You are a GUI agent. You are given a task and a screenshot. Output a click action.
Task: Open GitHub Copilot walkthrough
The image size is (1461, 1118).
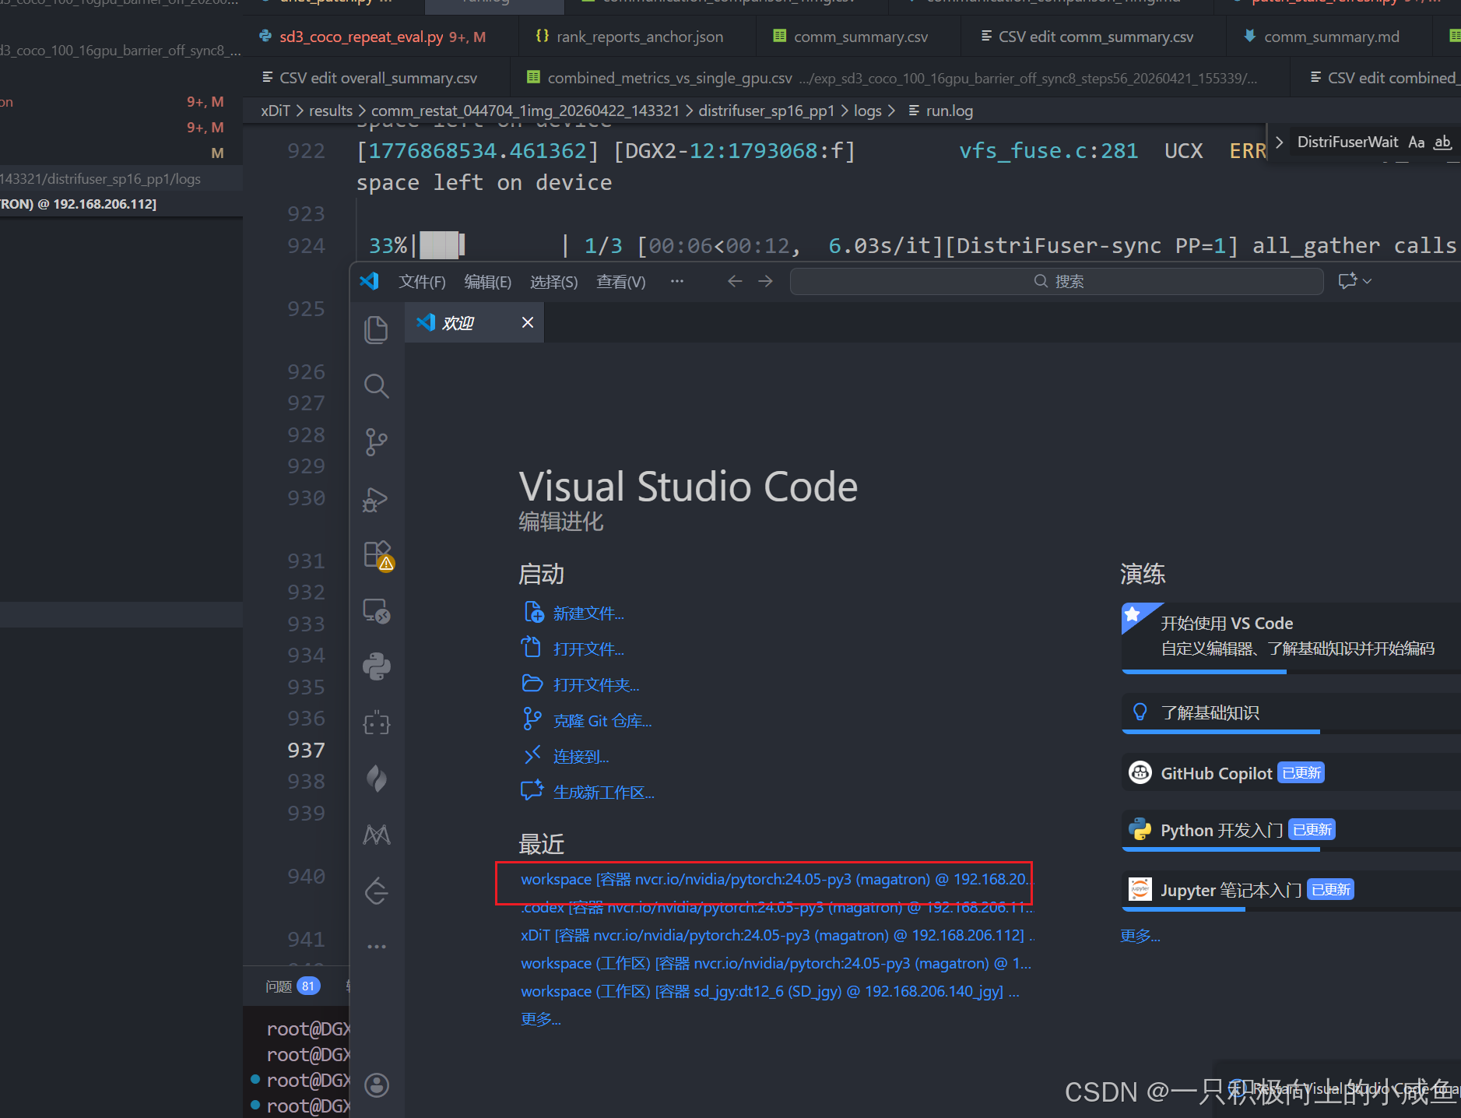click(1291, 773)
